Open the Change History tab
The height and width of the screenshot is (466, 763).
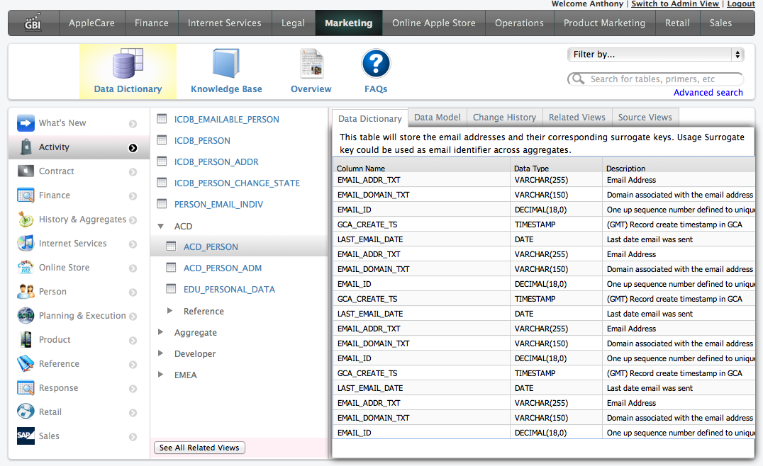504,118
